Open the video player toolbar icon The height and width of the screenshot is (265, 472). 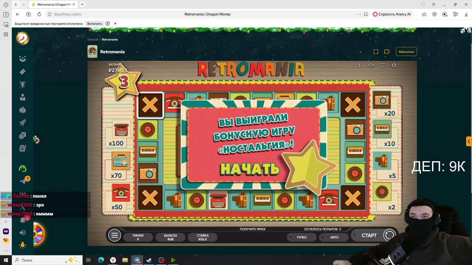click(x=445, y=14)
